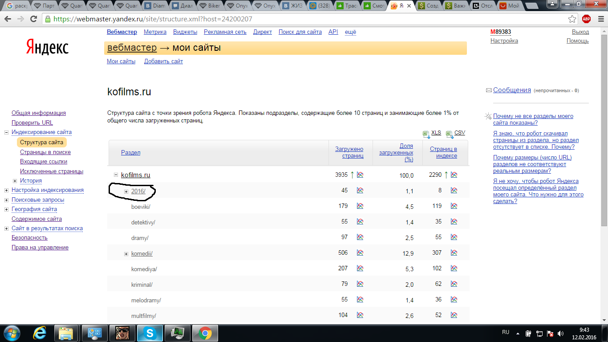
Task: Sort by Загружено страниц column header
Action: (349, 152)
